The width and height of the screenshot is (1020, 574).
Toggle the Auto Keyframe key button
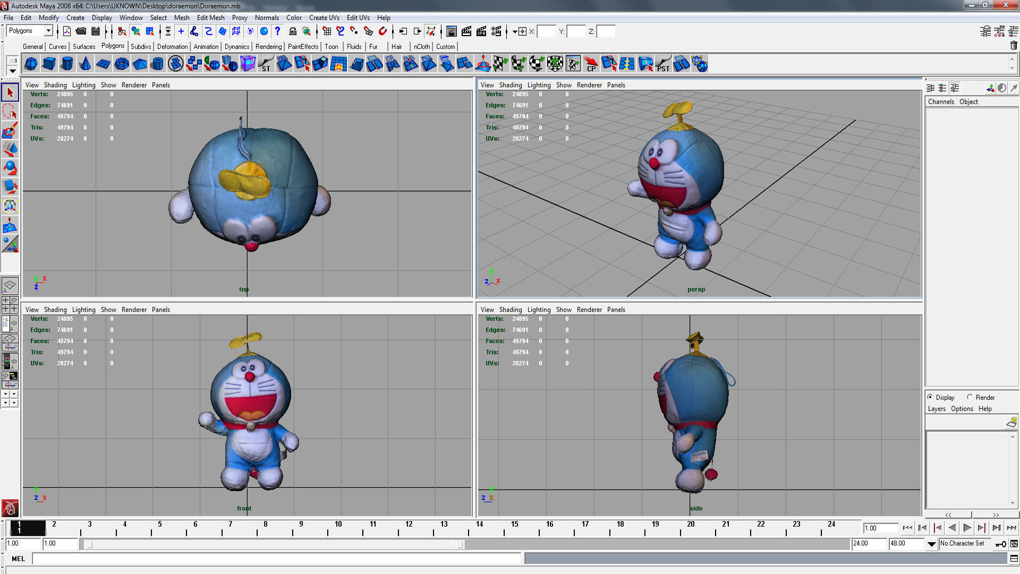tap(1001, 544)
